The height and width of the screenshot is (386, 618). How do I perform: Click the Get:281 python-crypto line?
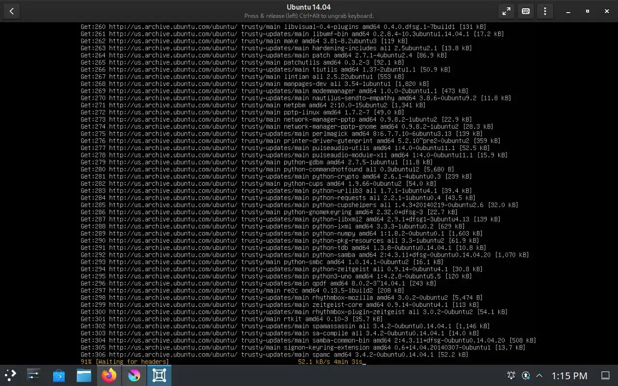[276, 177]
